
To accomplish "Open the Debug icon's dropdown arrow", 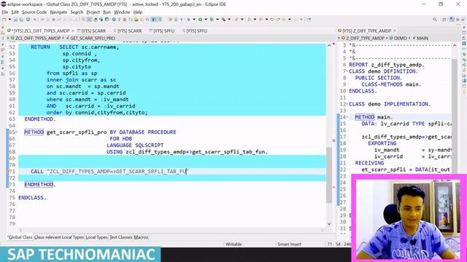I will (x=194, y=20).
